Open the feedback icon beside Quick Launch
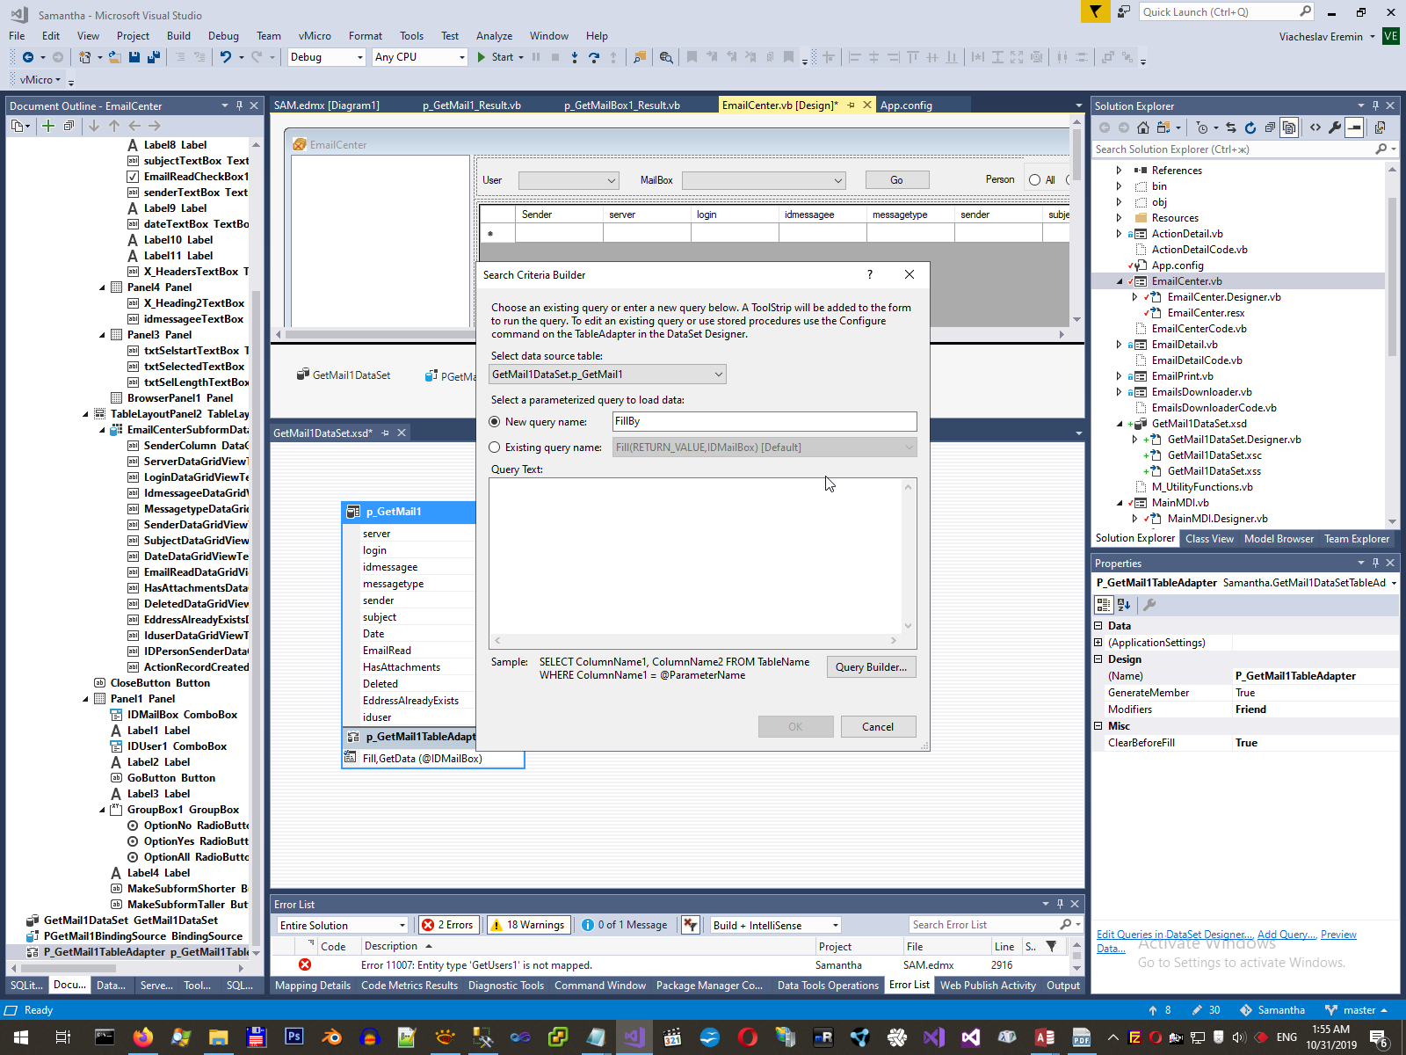 [x=1124, y=11]
